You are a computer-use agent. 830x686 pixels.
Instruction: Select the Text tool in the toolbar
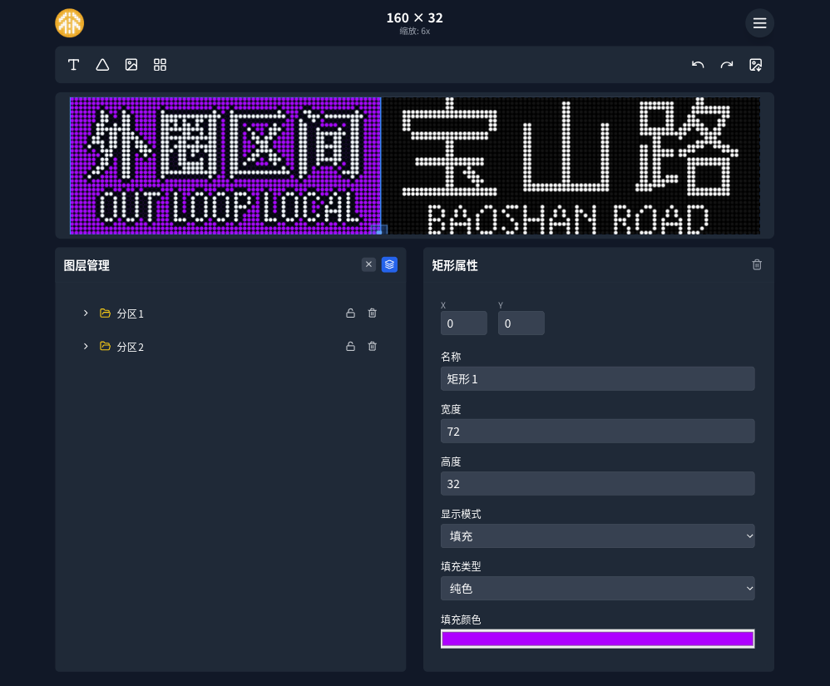click(73, 65)
